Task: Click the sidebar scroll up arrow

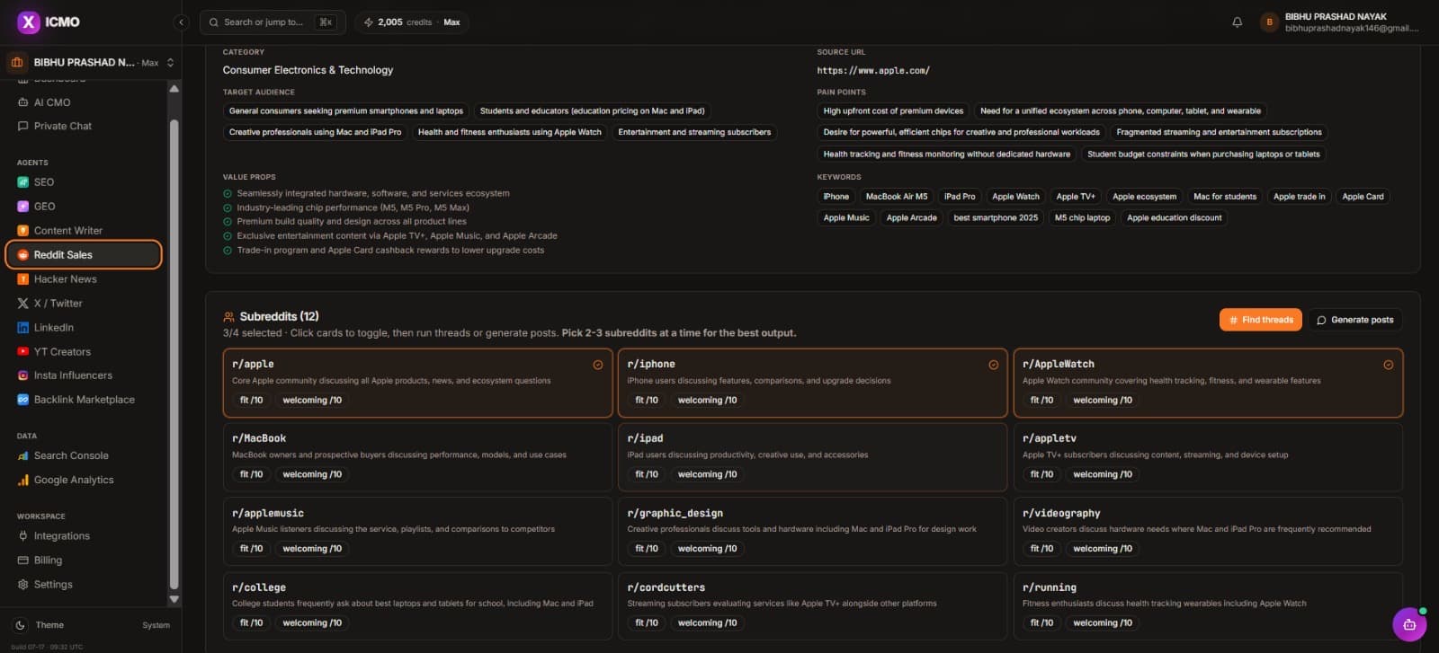Action: 174,89
